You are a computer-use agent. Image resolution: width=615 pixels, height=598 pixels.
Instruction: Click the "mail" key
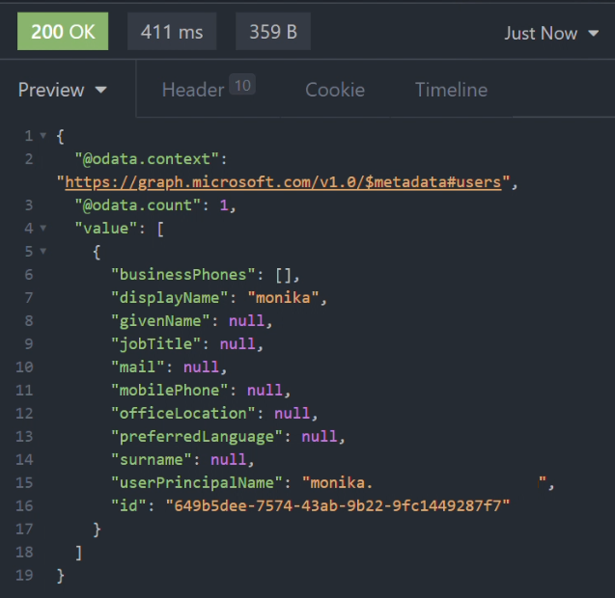click(138, 367)
